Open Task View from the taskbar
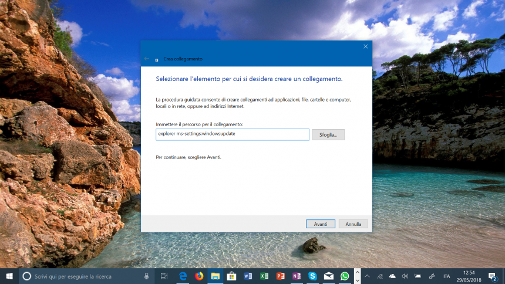This screenshot has width=505, height=284. pyautogui.click(x=164, y=276)
